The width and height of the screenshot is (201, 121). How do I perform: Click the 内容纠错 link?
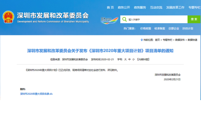coord(143,59)
